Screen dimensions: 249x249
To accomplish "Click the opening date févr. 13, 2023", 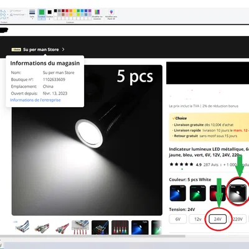I will (55, 93).
